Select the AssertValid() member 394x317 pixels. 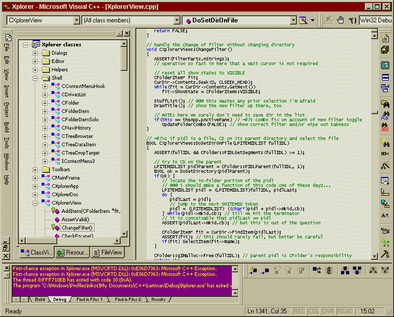click(75, 220)
